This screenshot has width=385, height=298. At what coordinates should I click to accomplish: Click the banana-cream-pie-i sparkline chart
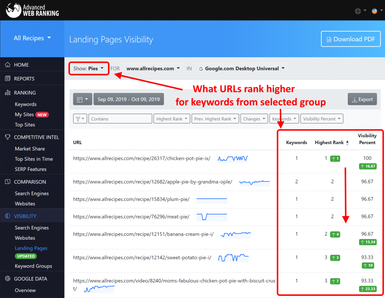[x=236, y=234]
